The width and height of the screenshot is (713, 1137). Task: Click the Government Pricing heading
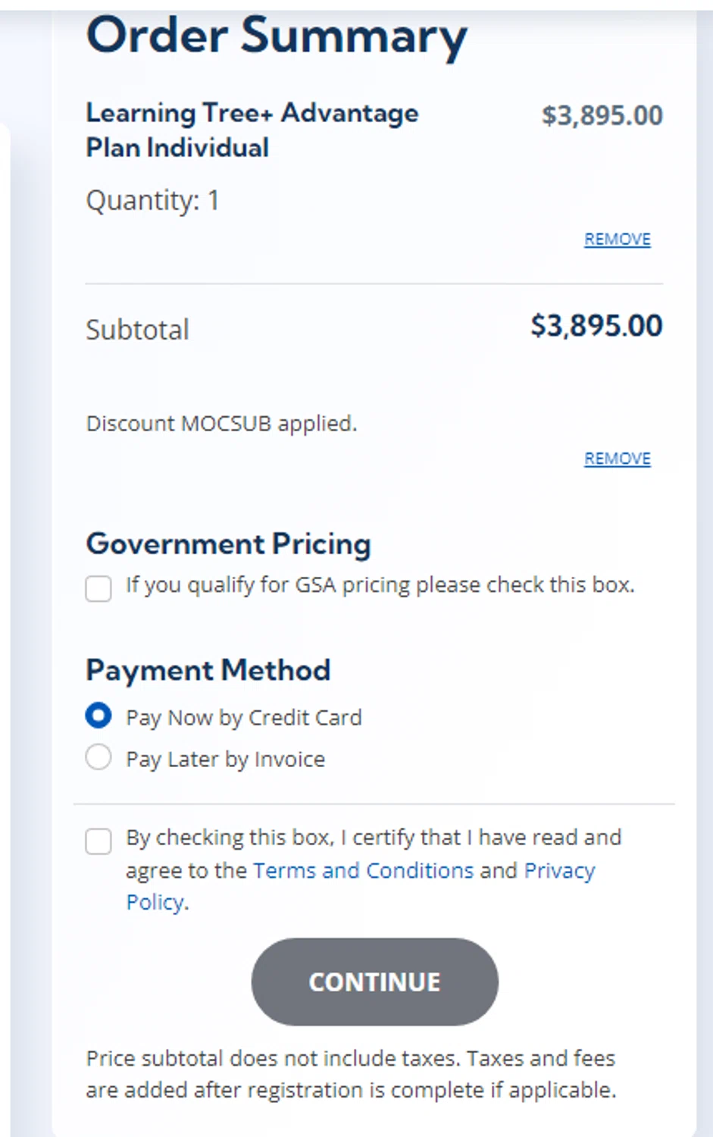click(228, 544)
